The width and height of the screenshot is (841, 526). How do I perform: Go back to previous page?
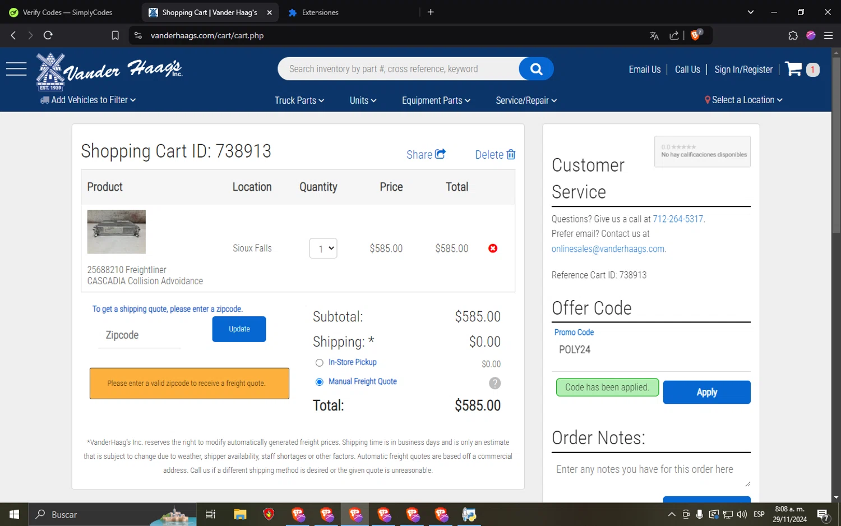[13, 35]
